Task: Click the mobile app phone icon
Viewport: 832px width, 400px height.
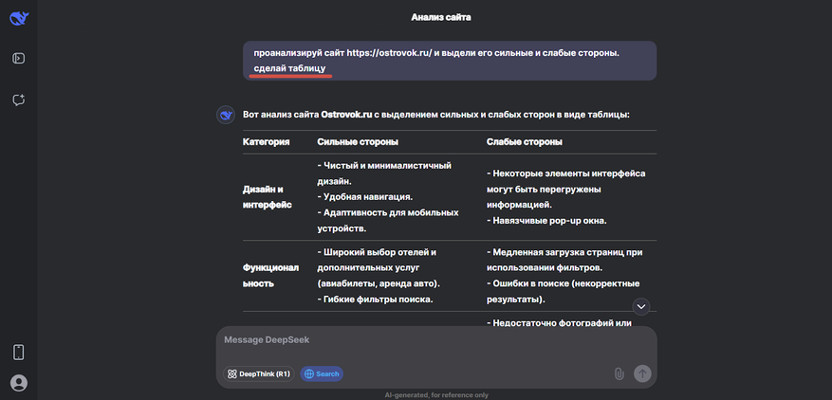Action: [x=18, y=353]
